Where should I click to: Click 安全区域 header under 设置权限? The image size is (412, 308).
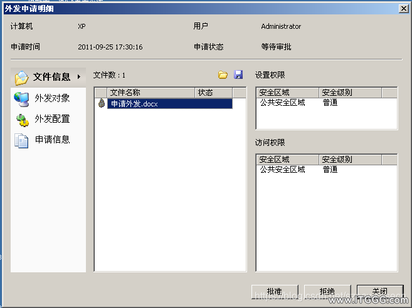(x=287, y=93)
